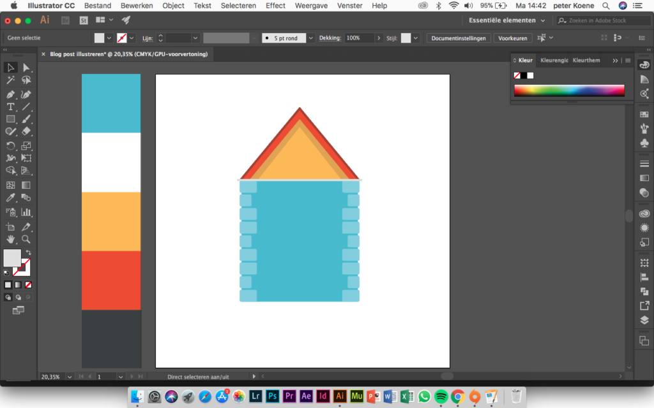Select the Selection tool (black arrow)

point(10,68)
